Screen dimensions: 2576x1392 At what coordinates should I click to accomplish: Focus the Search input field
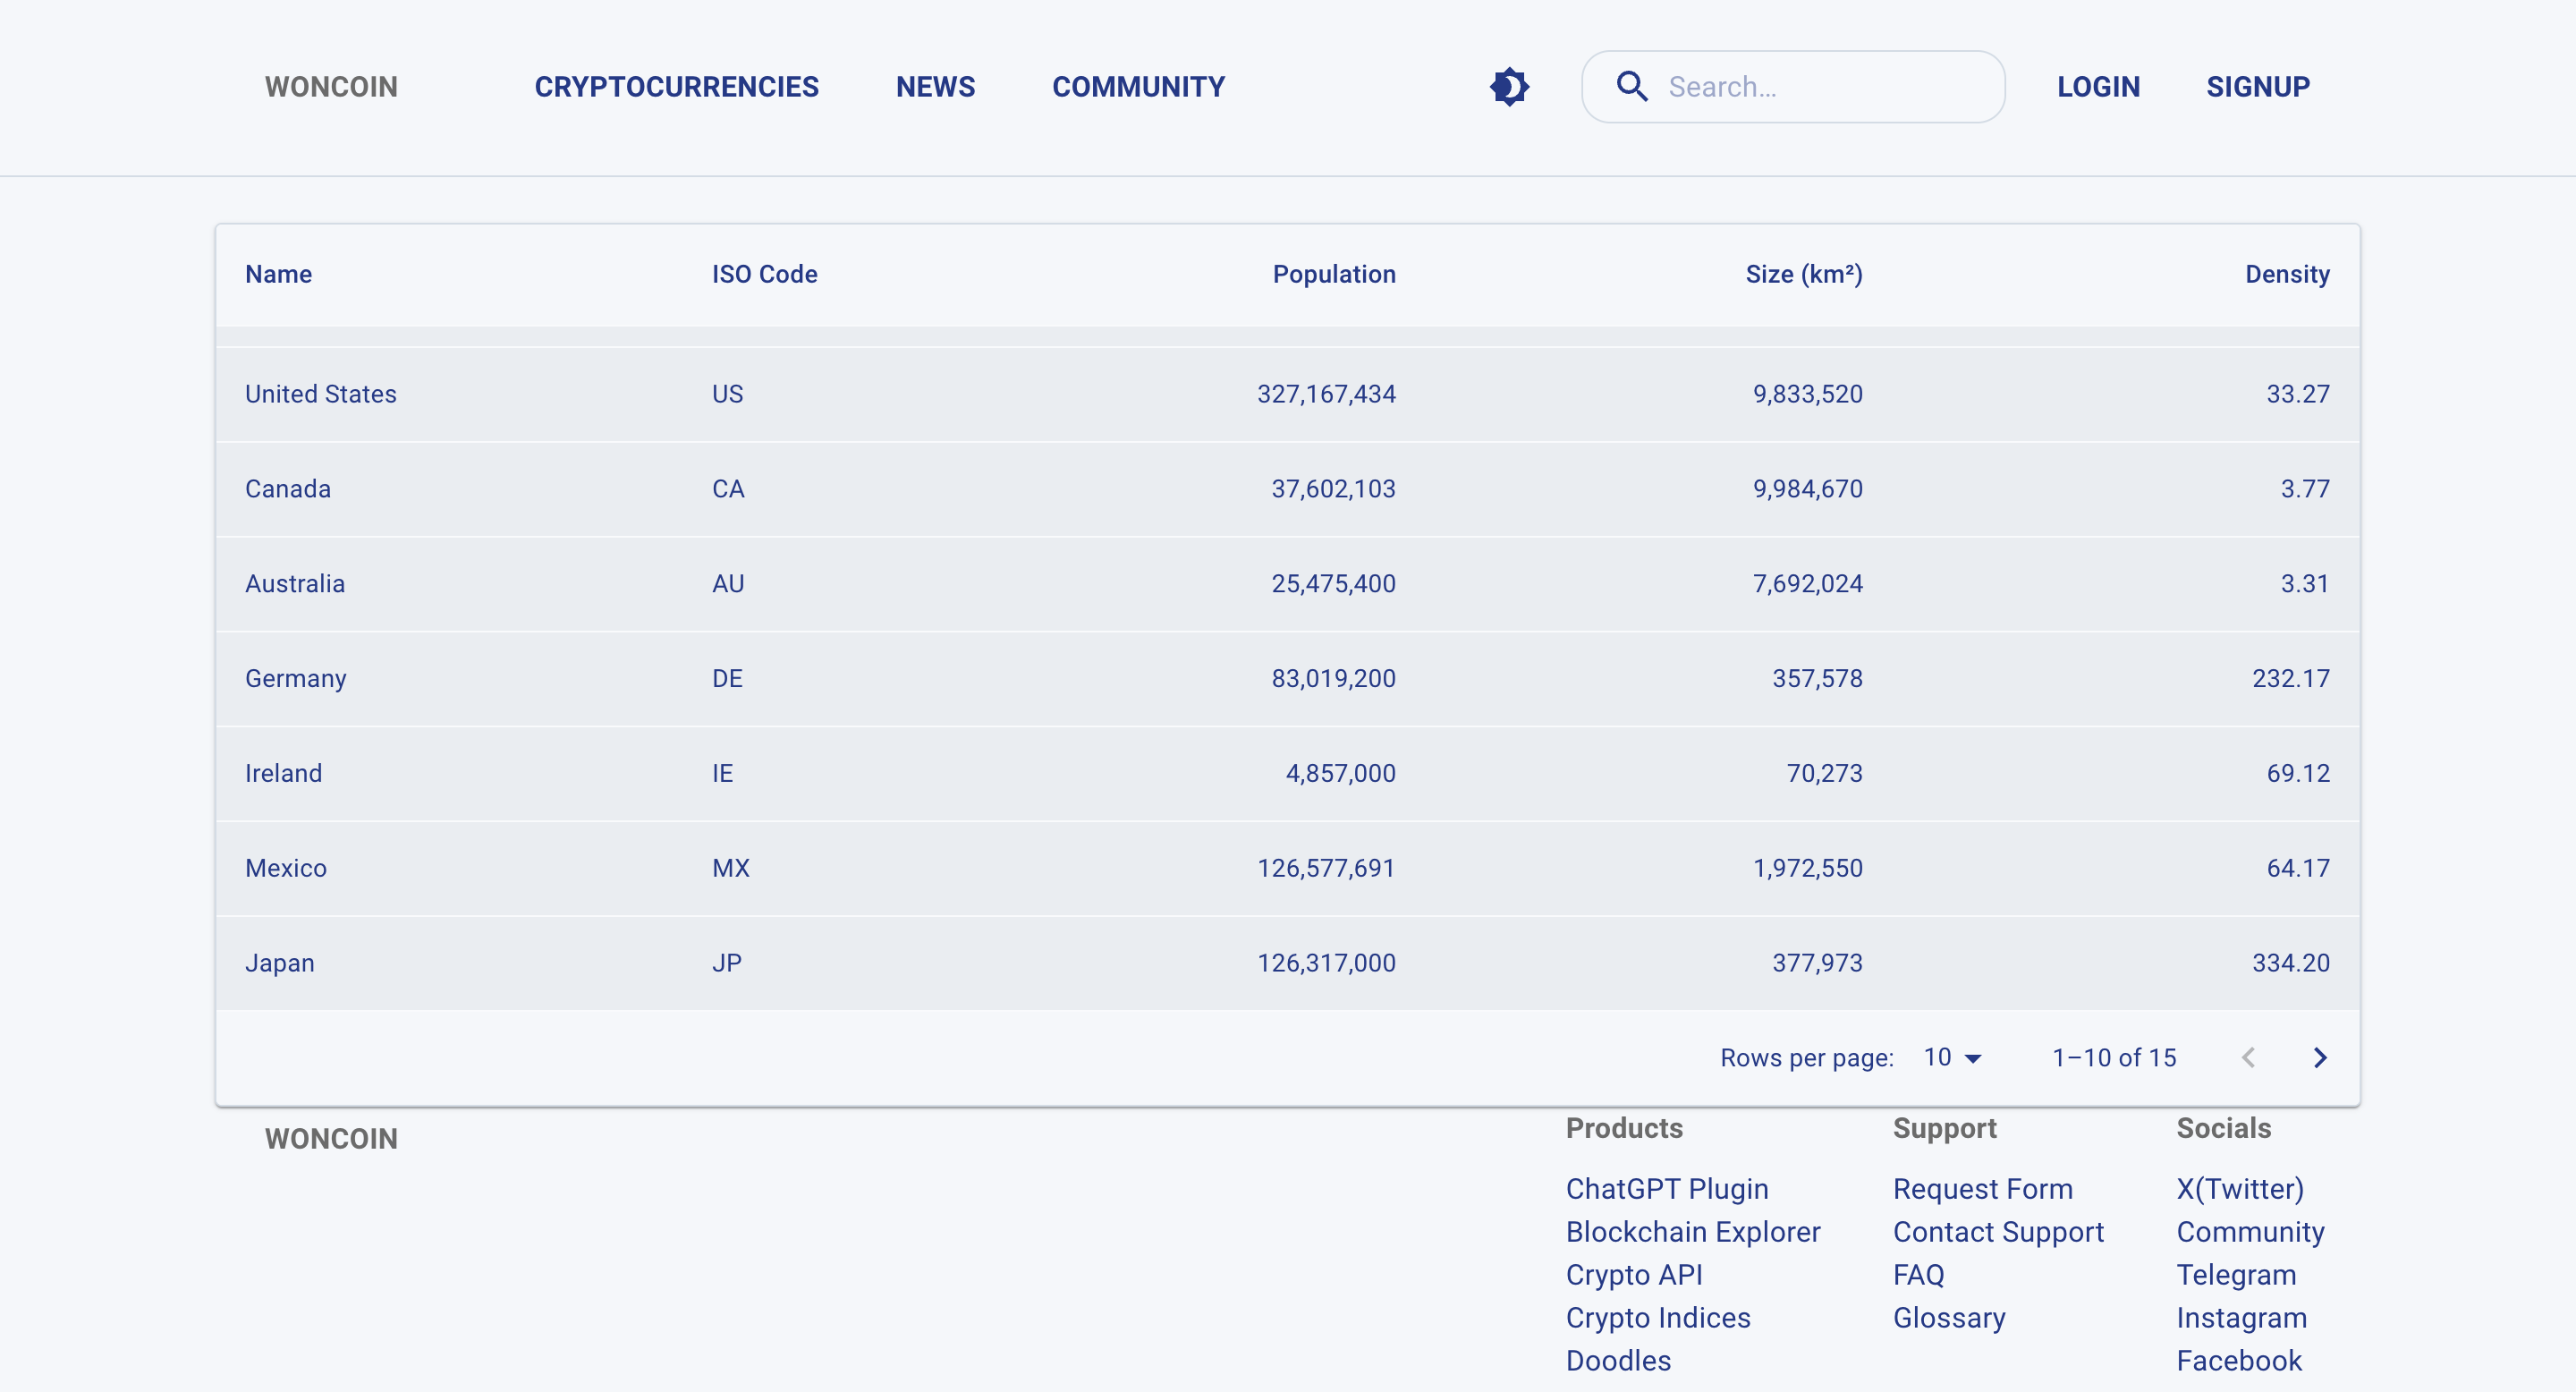click(1820, 87)
